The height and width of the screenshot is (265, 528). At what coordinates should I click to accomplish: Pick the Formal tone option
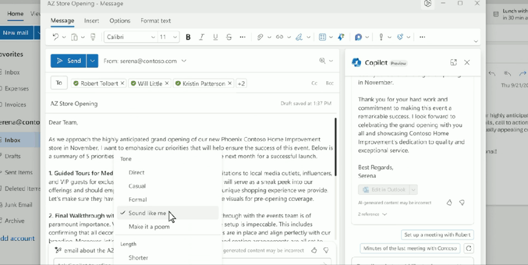click(137, 200)
